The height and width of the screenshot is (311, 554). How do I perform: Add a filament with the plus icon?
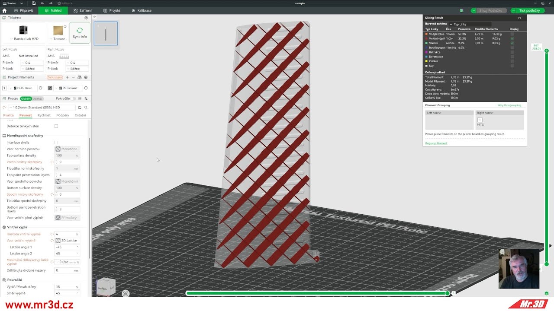point(67,77)
